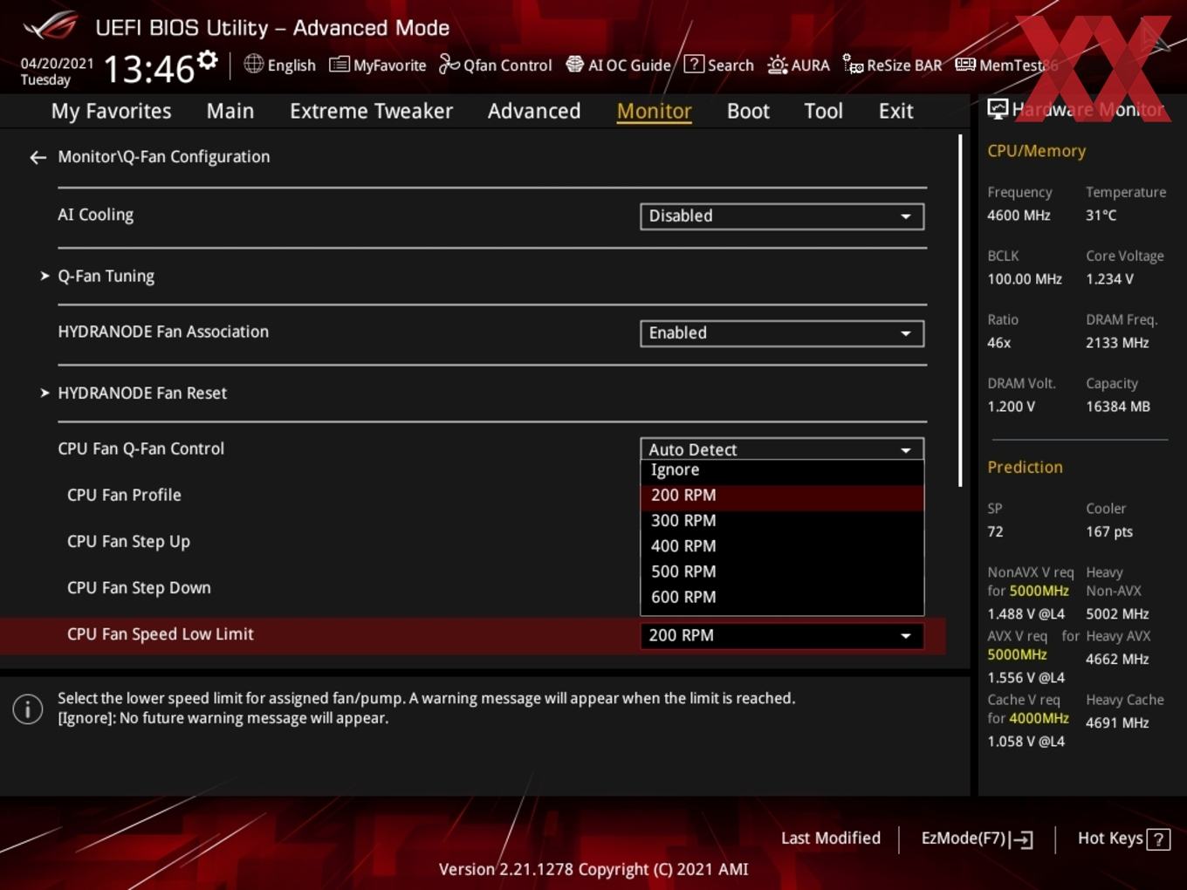Select AI Cooling label
This screenshot has width=1187, height=890.
tap(96, 215)
